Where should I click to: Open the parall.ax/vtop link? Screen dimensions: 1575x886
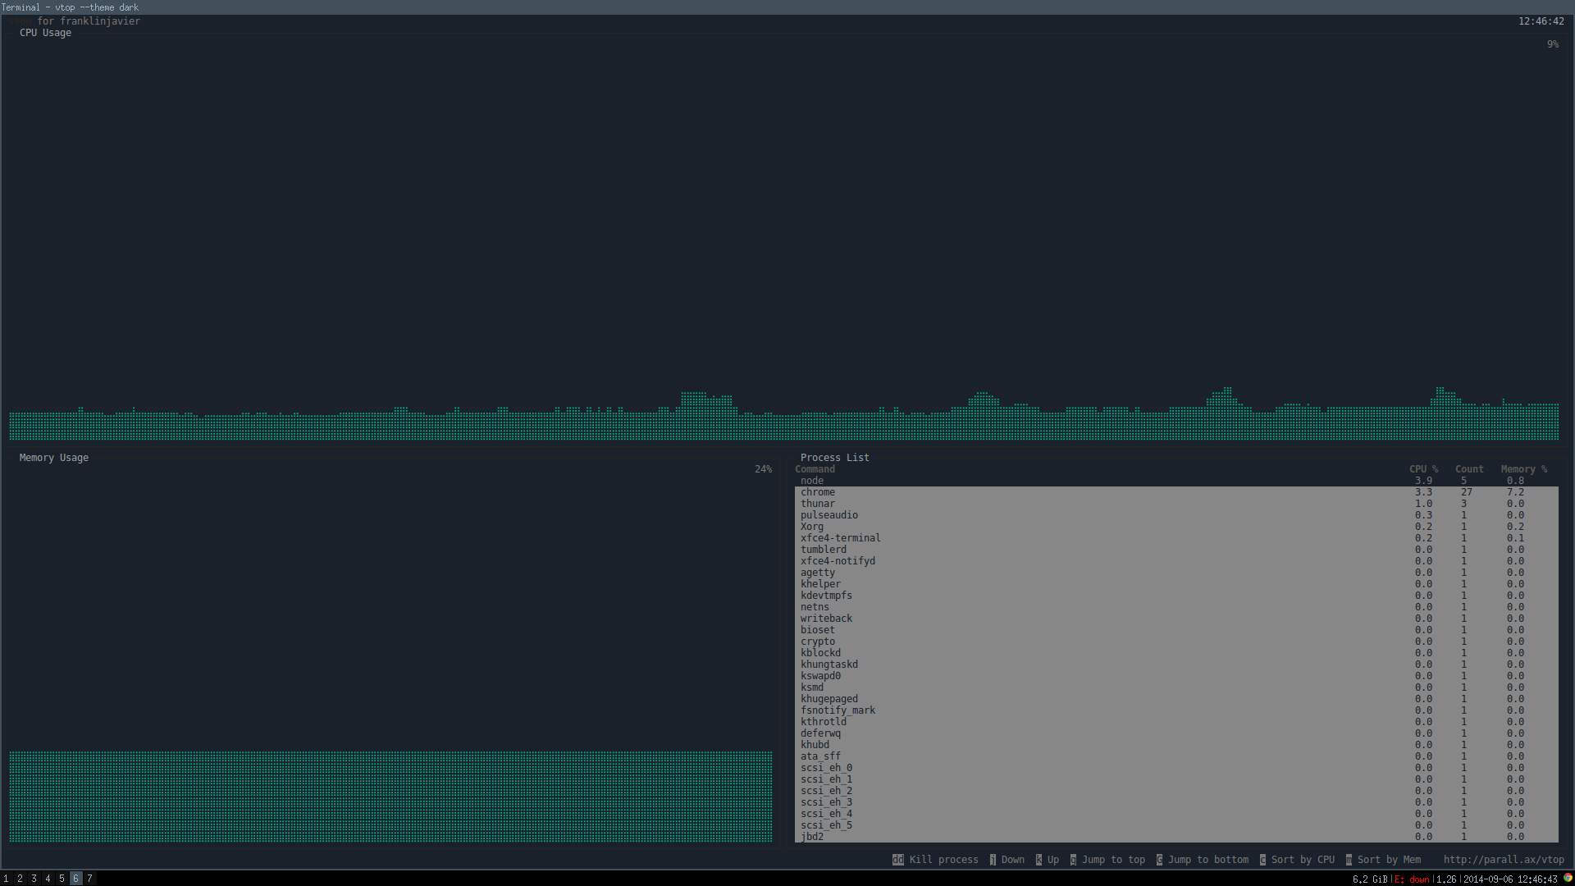point(1503,860)
